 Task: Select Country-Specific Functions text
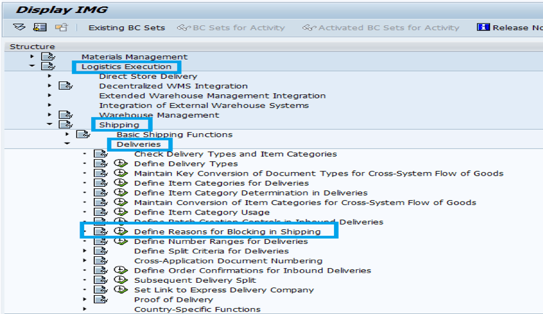(197, 309)
